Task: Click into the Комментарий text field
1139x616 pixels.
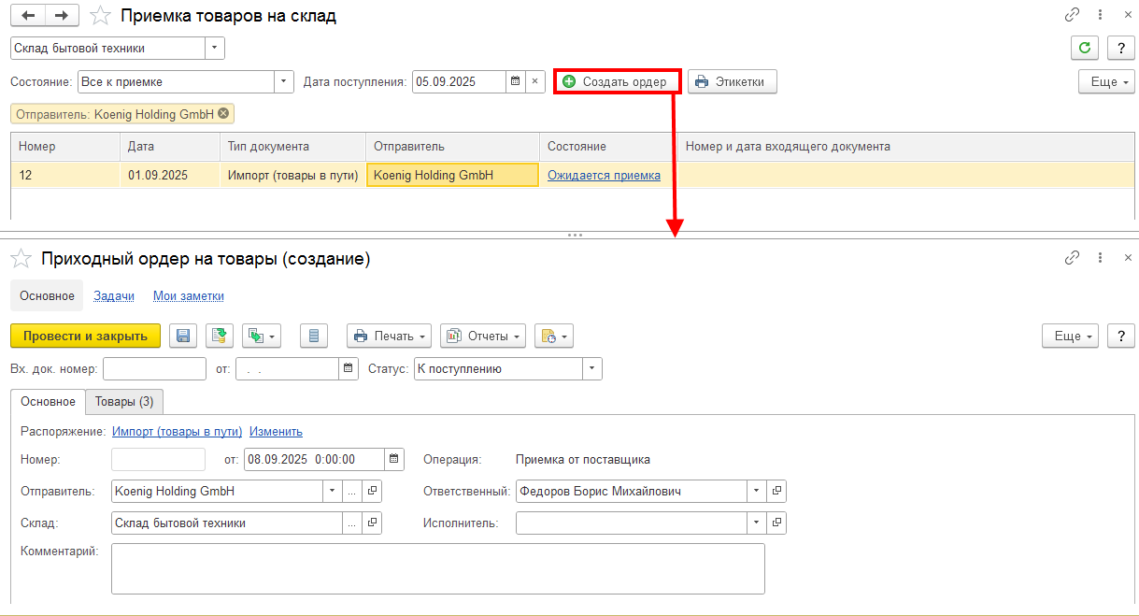Action: pyautogui.click(x=438, y=568)
